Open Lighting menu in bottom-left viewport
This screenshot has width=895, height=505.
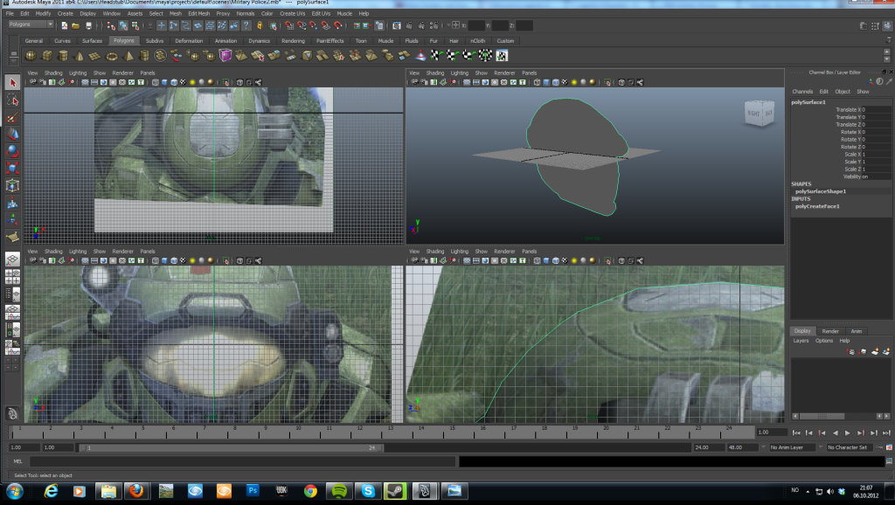[x=78, y=251]
